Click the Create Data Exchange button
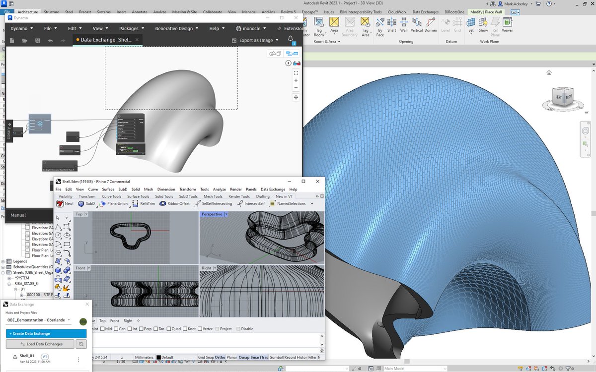Image resolution: width=596 pixels, height=372 pixels. coord(46,333)
